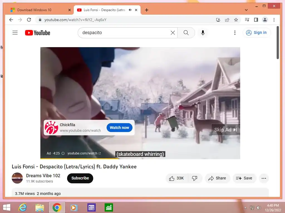285x213 pixels.
Task: Expand the tab search chevron
Action: coord(246,10)
